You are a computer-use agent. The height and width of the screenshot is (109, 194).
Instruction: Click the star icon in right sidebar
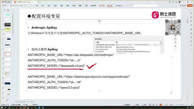pyautogui.click(x=191, y=17)
